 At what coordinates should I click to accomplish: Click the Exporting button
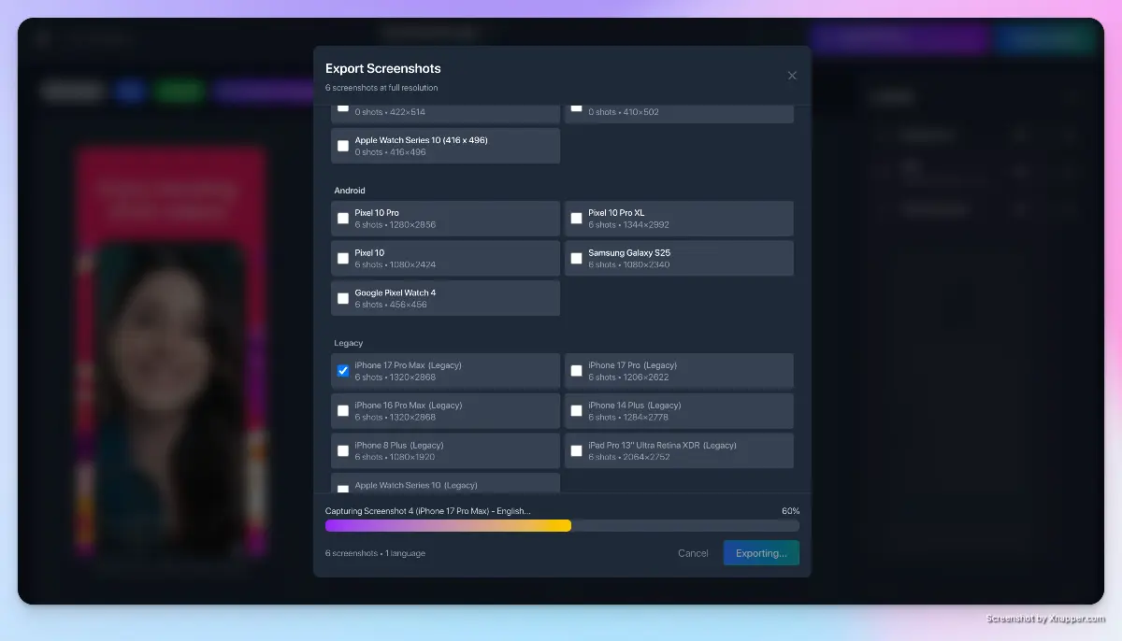761,552
